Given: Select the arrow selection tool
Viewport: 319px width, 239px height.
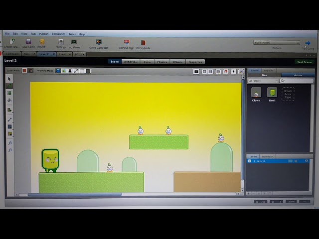Looking at the screenshot, I should [9, 79].
